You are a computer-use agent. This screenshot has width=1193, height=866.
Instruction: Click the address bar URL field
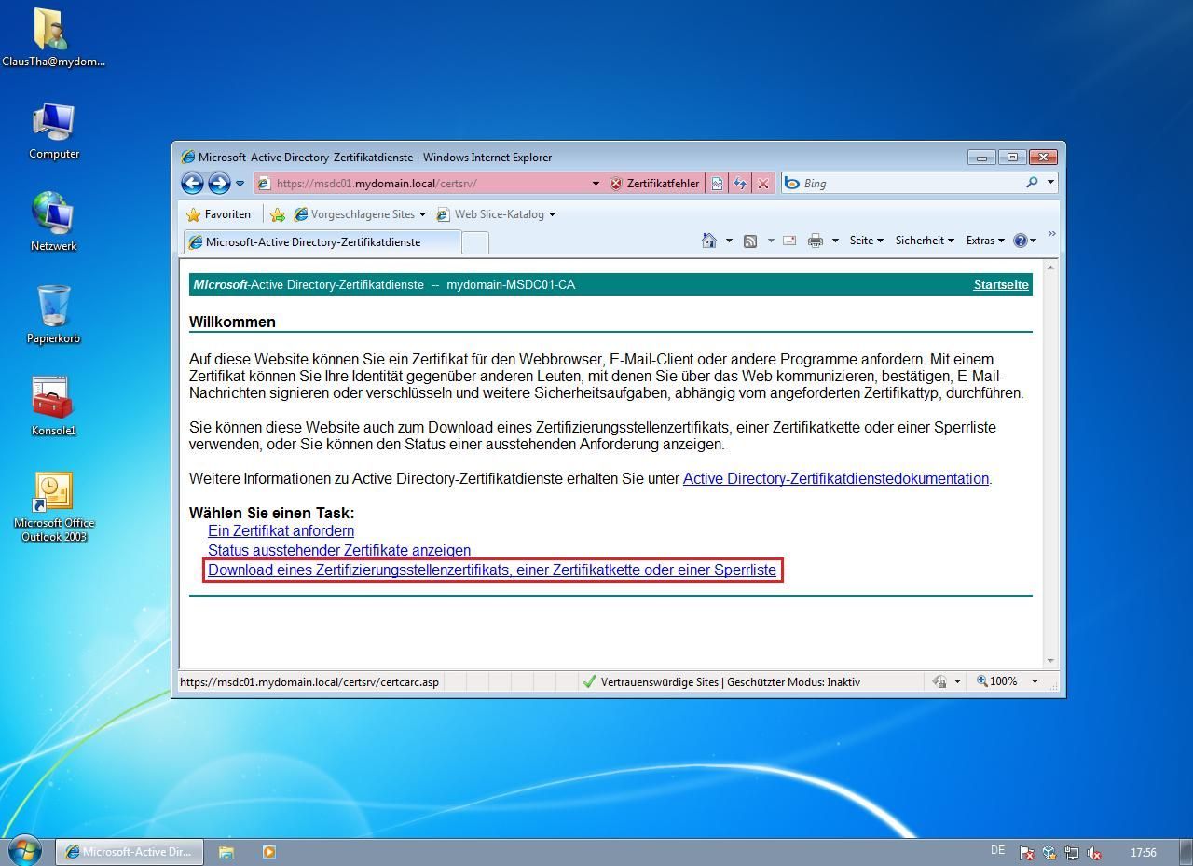(422, 184)
